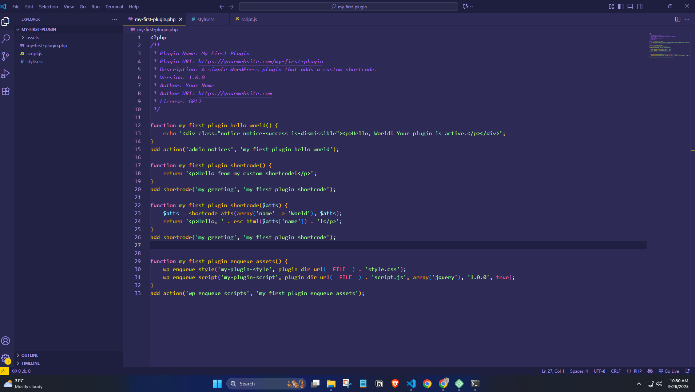Expand the Outline section
The image size is (695, 392).
coord(30,355)
